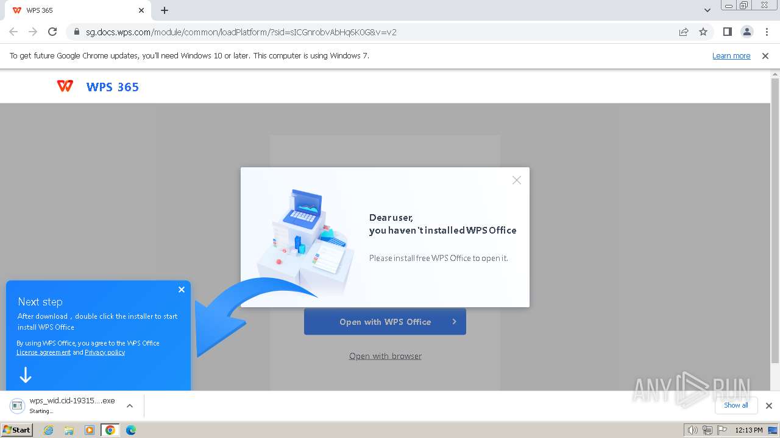Open Windows Media Player in taskbar
The width and height of the screenshot is (780, 438).
pos(90,430)
